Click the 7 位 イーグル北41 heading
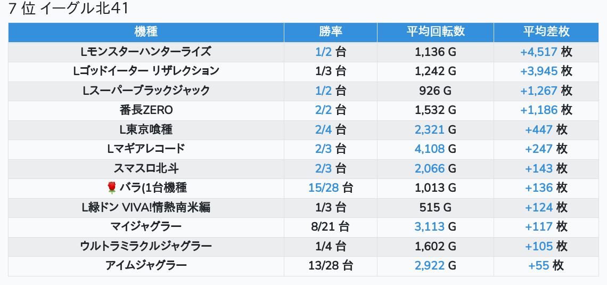Viewport: 607px width, 285px height. [68, 9]
